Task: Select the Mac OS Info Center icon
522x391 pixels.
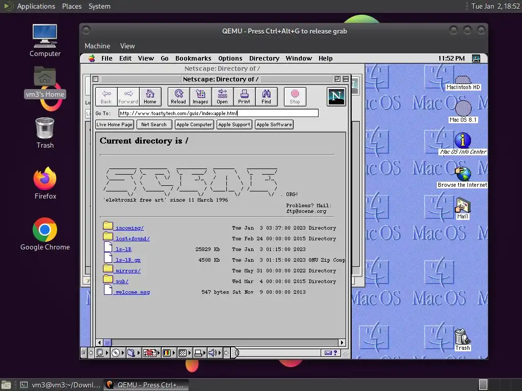Action: tap(463, 144)
